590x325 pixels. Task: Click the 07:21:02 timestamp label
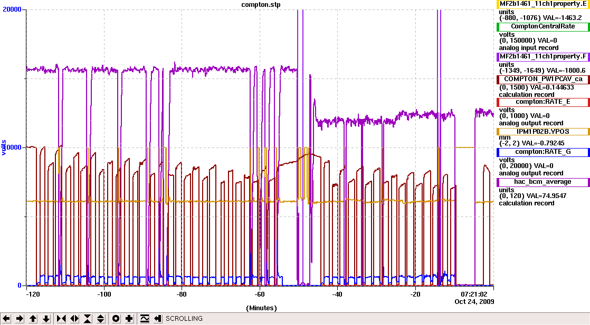point(474,294)
